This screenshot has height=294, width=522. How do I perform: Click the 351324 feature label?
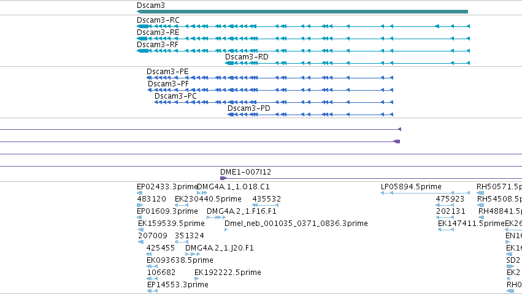(x=190, y=236)
